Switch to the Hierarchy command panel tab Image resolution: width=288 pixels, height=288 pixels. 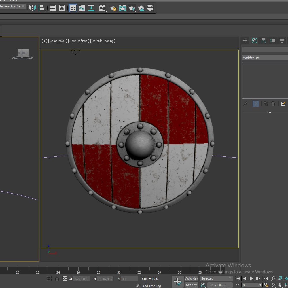click(x=264, y=41)
